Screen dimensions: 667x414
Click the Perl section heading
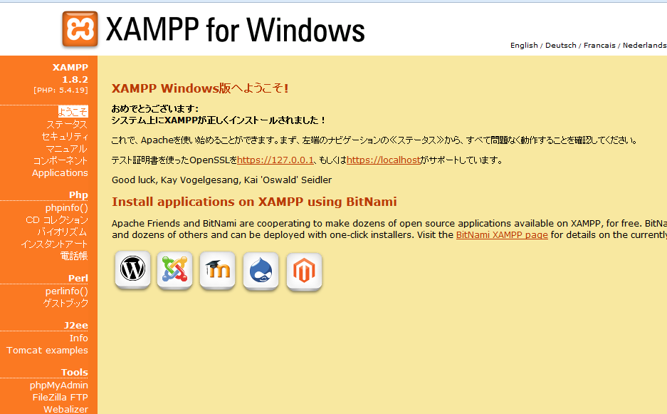pyautogui.click(x=78, y=278)
